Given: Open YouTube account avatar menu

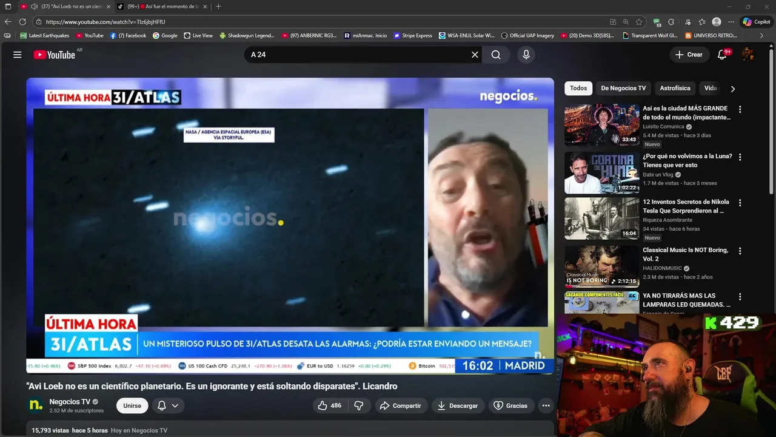Looking at the screenshot, I should tap(748, 55).
